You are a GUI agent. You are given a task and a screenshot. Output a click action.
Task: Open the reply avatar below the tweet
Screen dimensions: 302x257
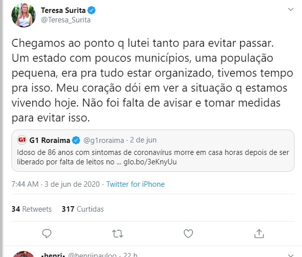[x=23, y=253]
